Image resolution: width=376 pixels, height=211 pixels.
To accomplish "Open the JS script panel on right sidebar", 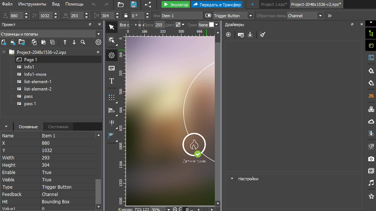I will pyautogui.click(x=371, y=96).
